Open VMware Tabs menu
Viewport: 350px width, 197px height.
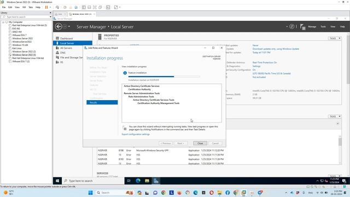click(31, 7)
